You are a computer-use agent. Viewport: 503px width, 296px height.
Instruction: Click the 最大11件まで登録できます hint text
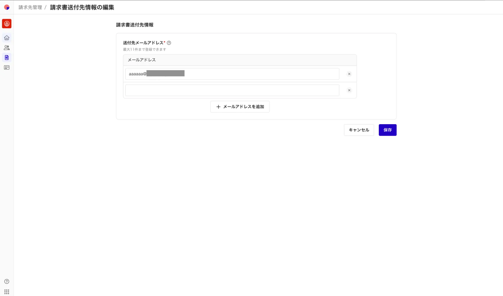[x=145, y=49]
